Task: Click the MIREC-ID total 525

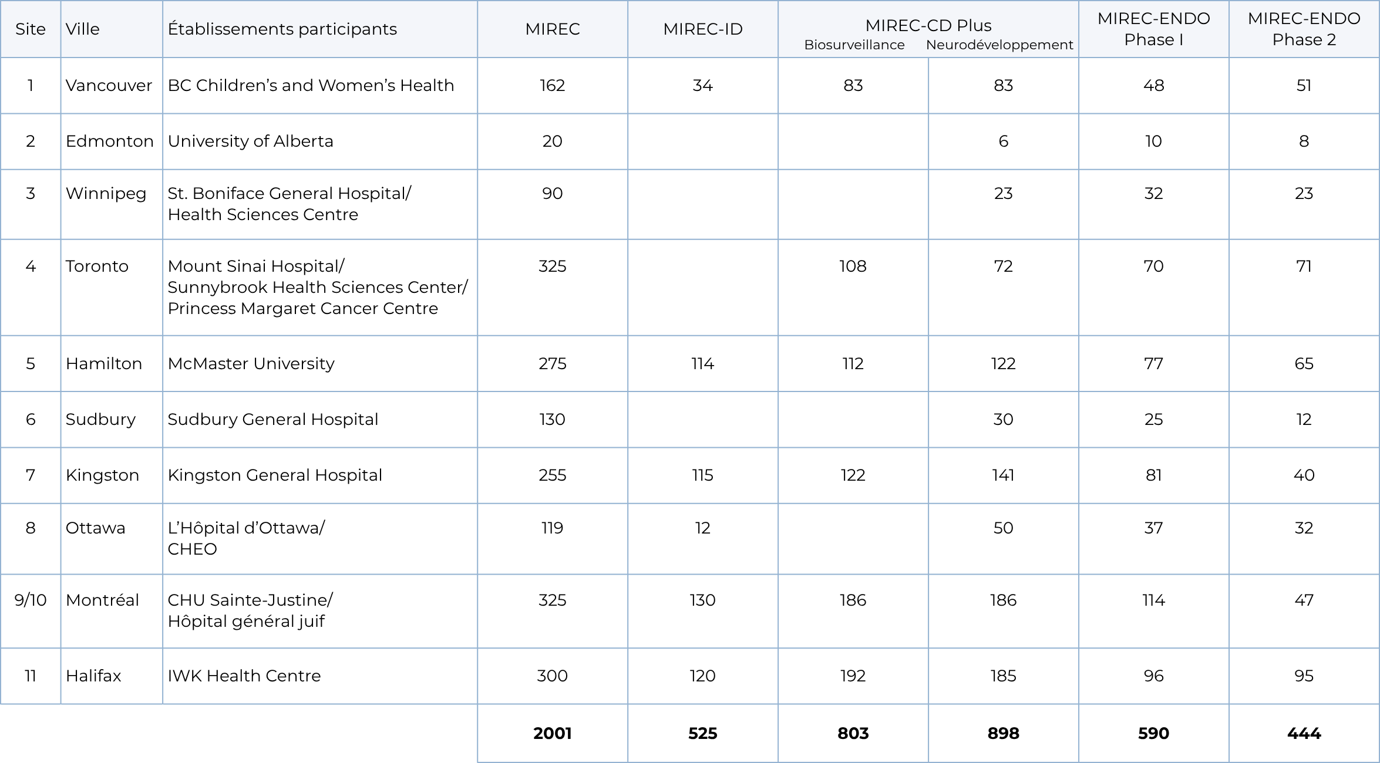Action: point(703,734)
